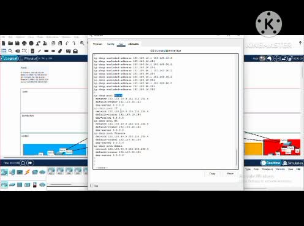Screen dimensions: 304x226
Task: Click the Back navigation icon in Root bar
Action: point(262,58)
